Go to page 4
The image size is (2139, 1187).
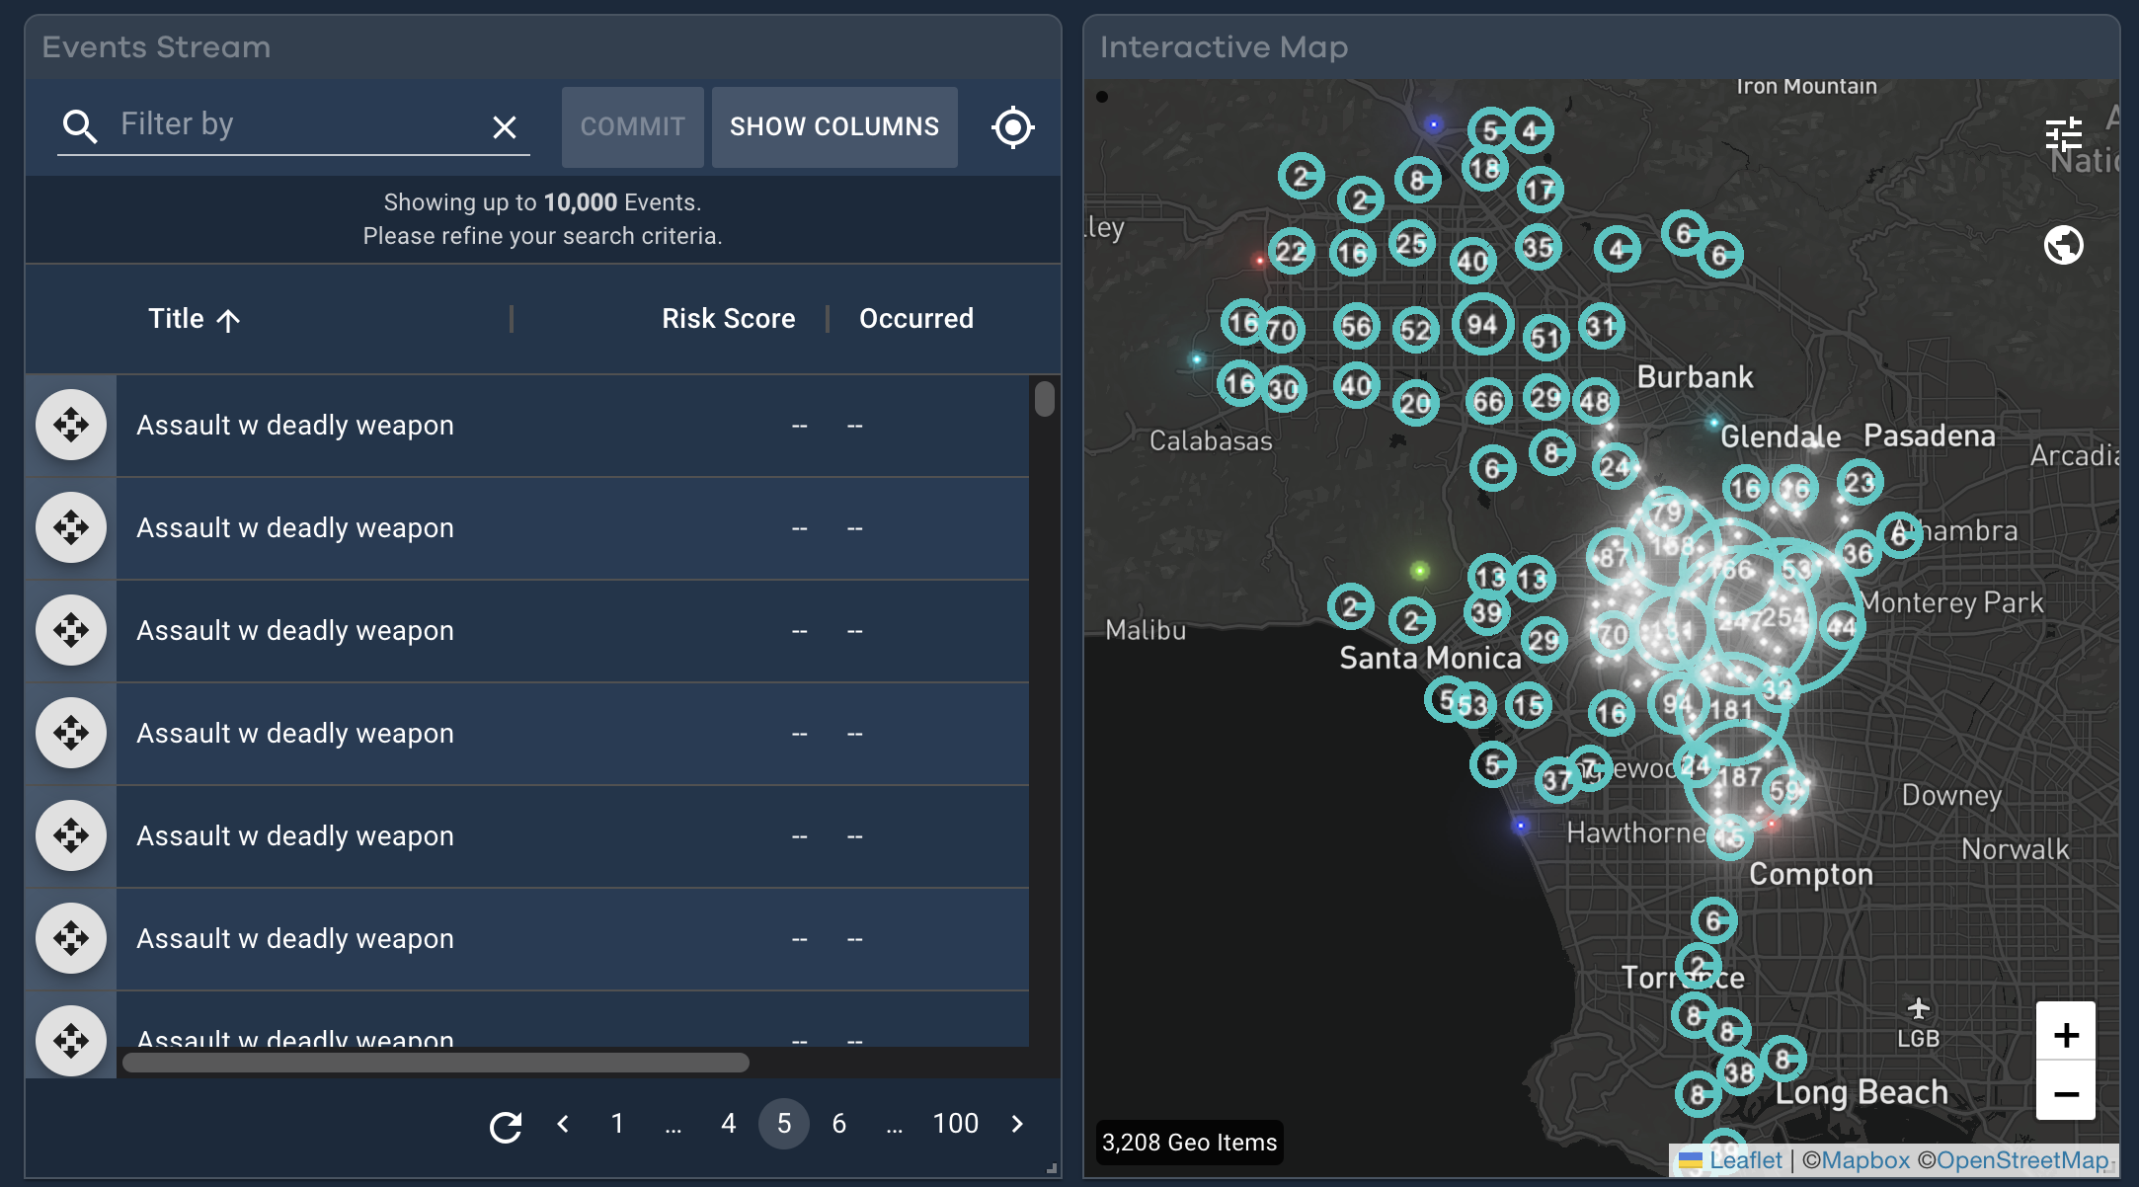click(x=729, y=1124)
